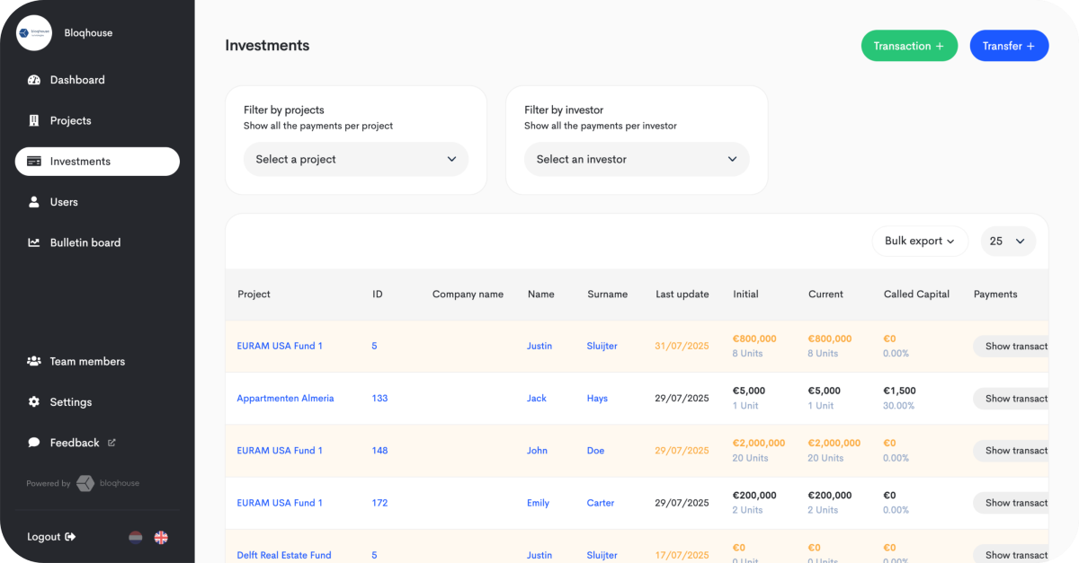The width and height of the screenshot is (1079, 563).
Task: Open the Select a project dropdown
Action: click(356, 159)
